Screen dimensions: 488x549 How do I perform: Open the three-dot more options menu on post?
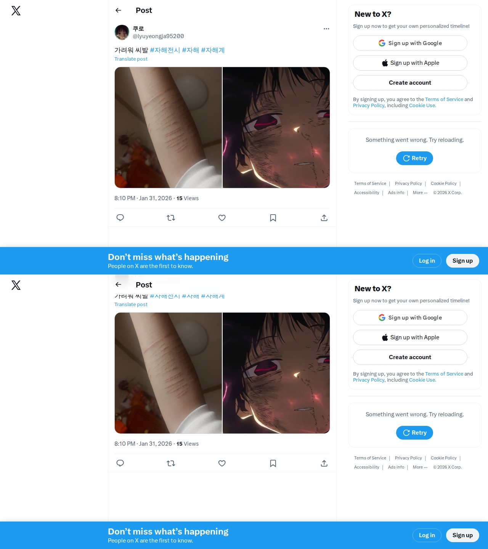point(326,29)
